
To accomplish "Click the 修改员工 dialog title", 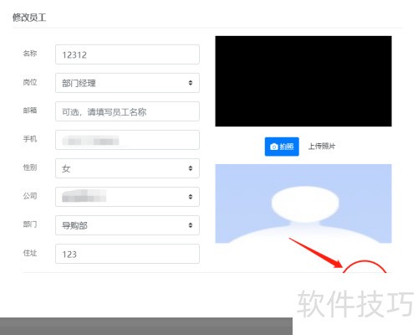I will coord(29,18).
